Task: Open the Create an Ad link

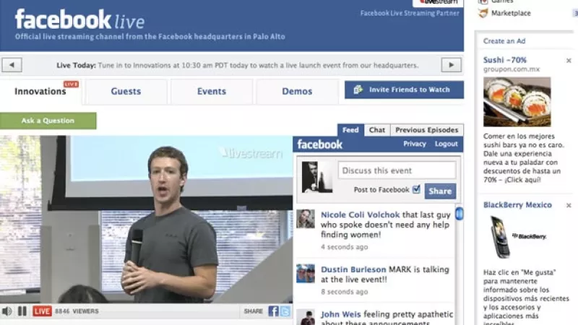Action: pyautogui.click(x=504, y=41)
